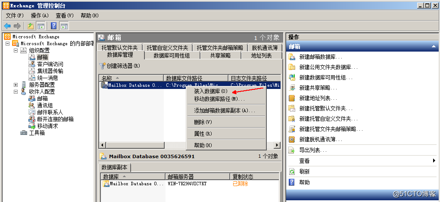Click the 新建共享策略 action icon
440x202 pixels.
coord(292,88)
